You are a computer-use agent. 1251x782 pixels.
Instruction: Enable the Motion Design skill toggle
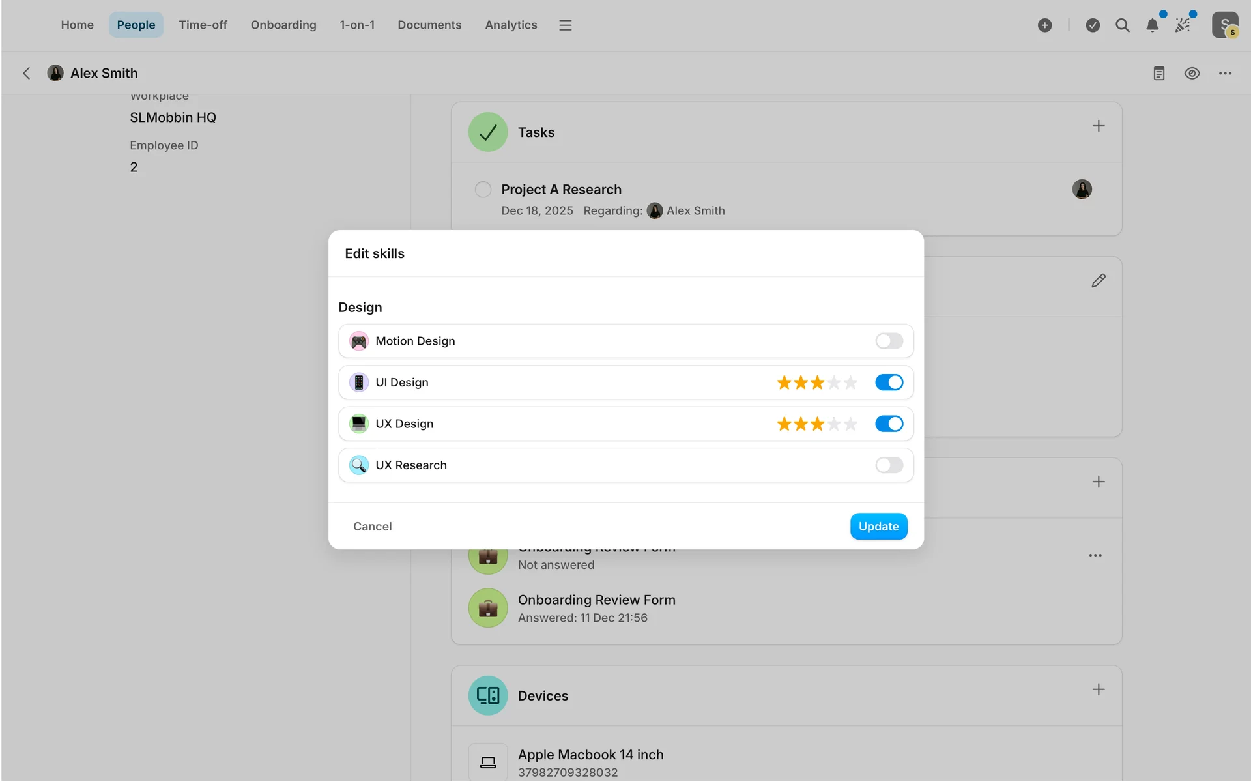(x=889, y=341)
